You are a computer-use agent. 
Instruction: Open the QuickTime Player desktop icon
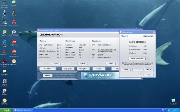[x=4, y=44]
